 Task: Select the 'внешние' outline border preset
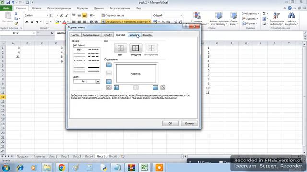click(x=136, y=48)
